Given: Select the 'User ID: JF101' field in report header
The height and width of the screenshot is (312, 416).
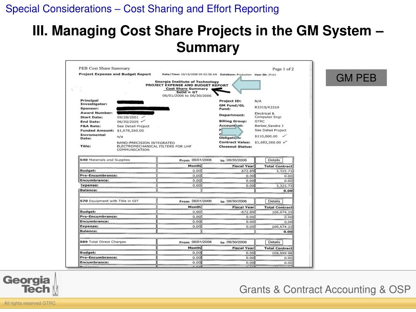Looking at the screenshot, I should pyautogui.click(x=265, y=75).
